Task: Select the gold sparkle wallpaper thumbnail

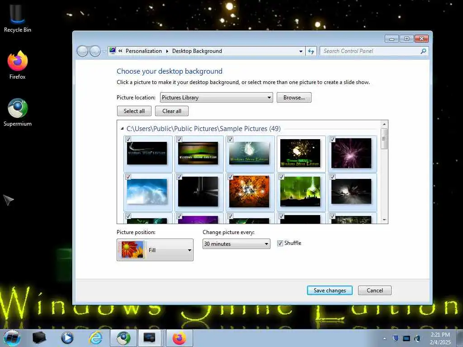Action: (300, 154)
